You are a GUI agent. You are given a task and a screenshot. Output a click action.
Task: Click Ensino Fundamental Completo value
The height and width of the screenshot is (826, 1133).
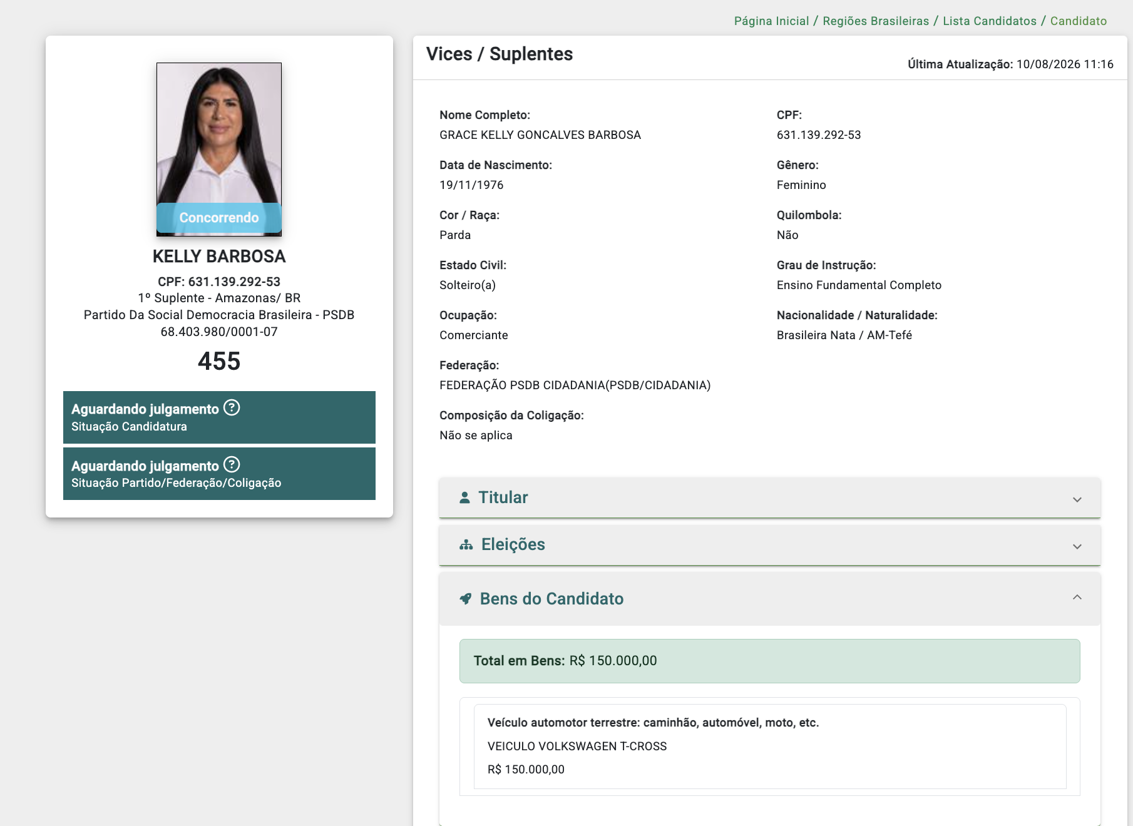859,285
